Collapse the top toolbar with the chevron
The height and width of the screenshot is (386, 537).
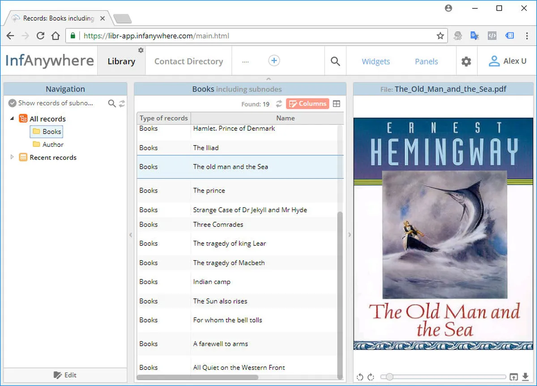coord(268,79)
